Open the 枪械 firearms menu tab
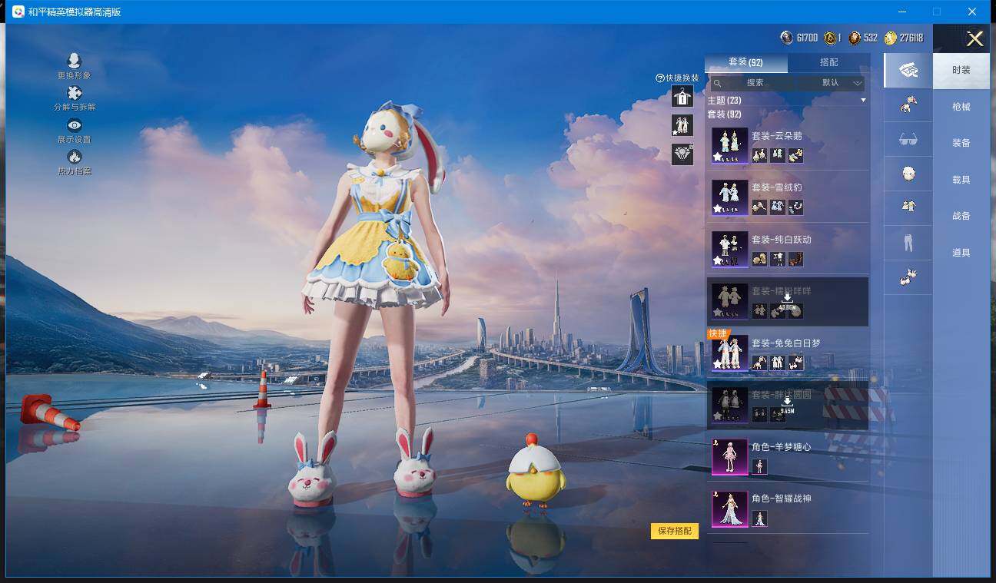This screenshot has width=996, height=583. (x=961, y=107)
